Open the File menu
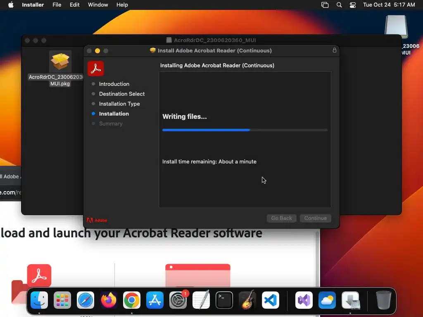The image size is (423, 317). 57,5
